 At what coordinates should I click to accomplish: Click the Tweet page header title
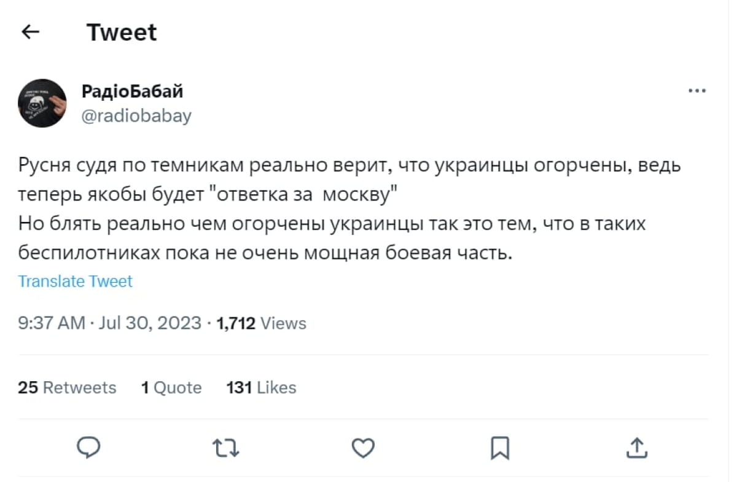coord(122,32)
